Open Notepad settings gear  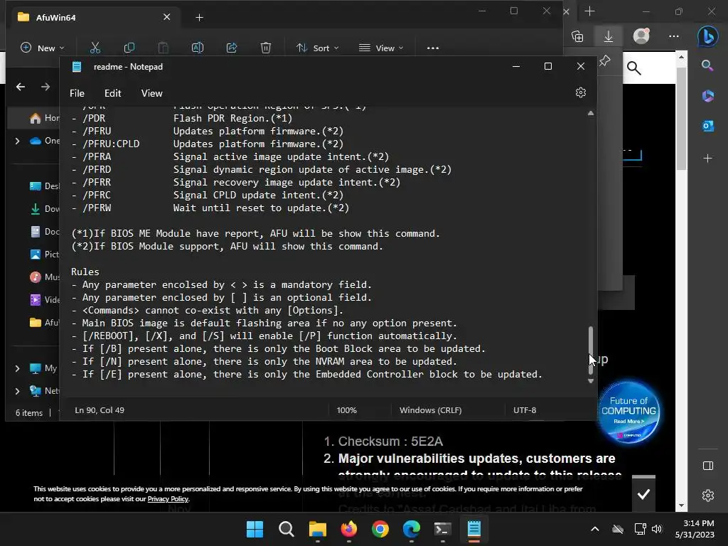[580, 93]
